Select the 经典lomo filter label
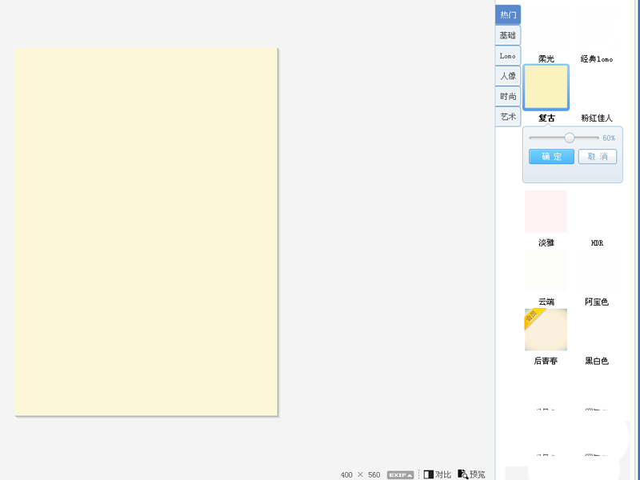This screenshot has width=640, height=480. coord(597,58)
